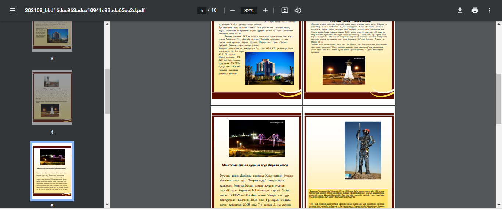Click the page label '4' under thumbnail
This screenshot has width=502, height=210.
point(52,132)
